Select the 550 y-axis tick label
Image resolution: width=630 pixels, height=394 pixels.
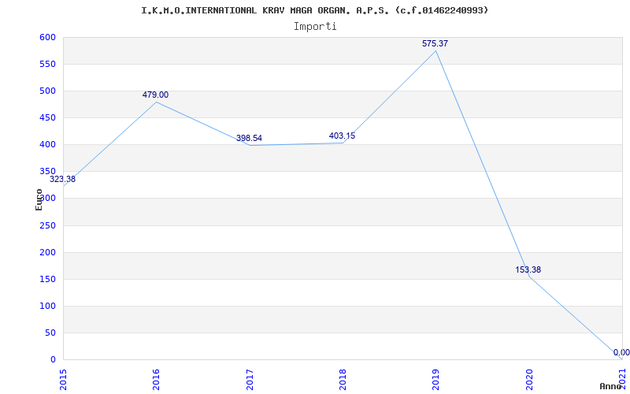47,65
